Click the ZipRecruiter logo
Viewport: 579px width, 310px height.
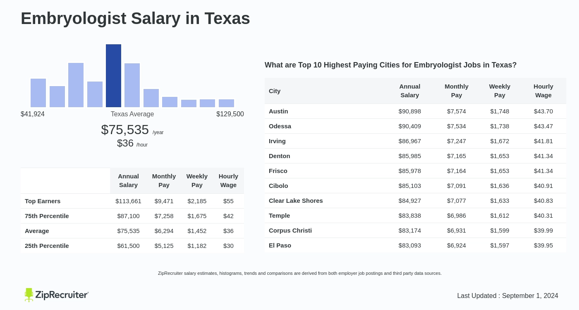57,295
